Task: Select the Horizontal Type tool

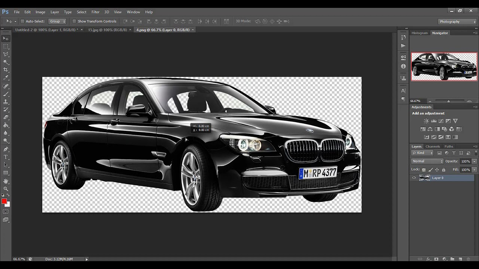Action: pyautogui.click(x=6, y=157)
